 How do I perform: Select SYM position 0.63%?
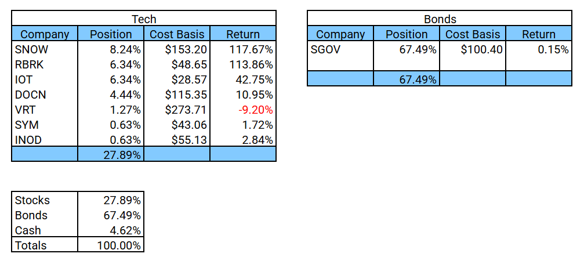click(111, 125)
